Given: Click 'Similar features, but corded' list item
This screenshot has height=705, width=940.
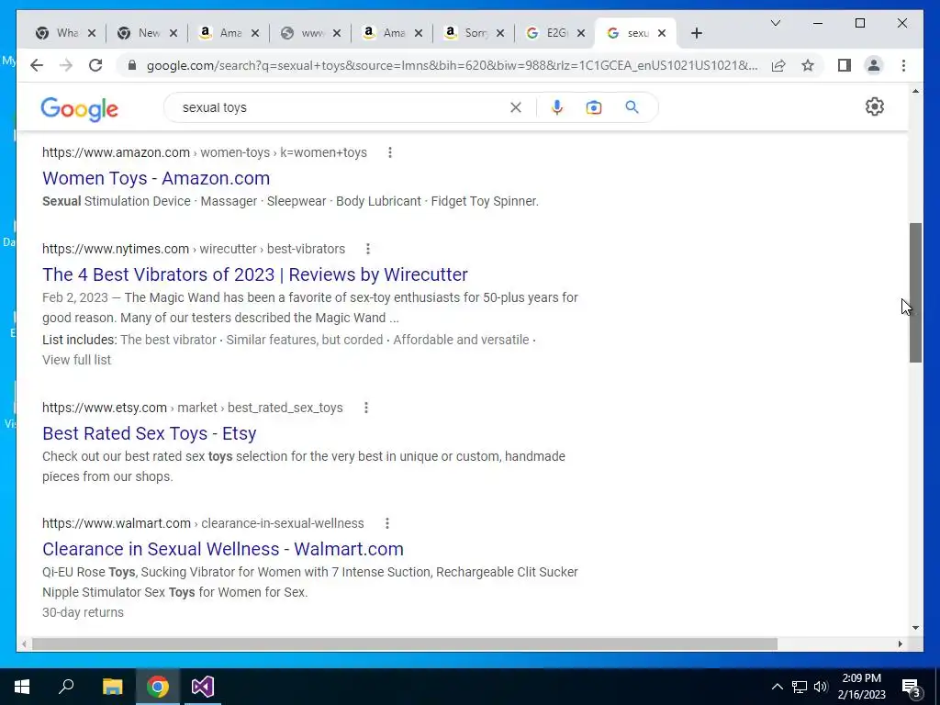Looking at the screenshot, I should point(305,340).
